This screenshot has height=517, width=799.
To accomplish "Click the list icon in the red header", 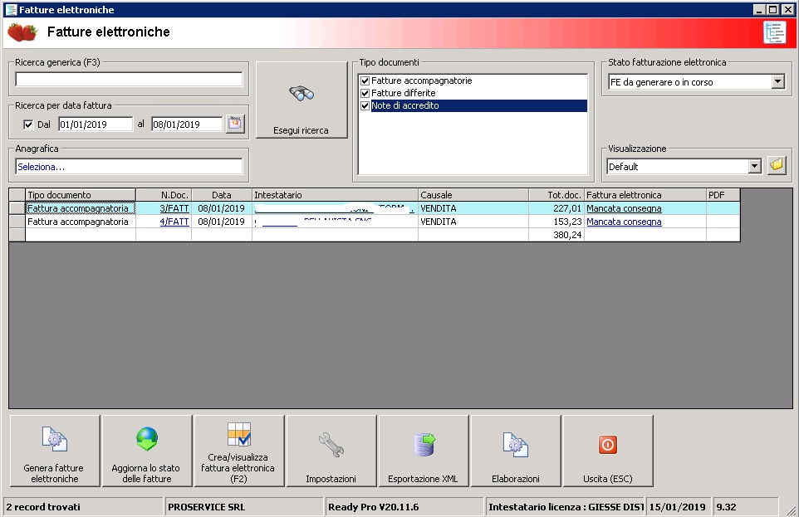I will pos(775,32).
